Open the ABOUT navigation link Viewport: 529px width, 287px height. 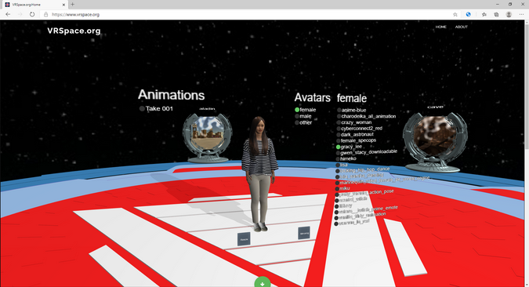pyautogui.click(x=461, y=27)
